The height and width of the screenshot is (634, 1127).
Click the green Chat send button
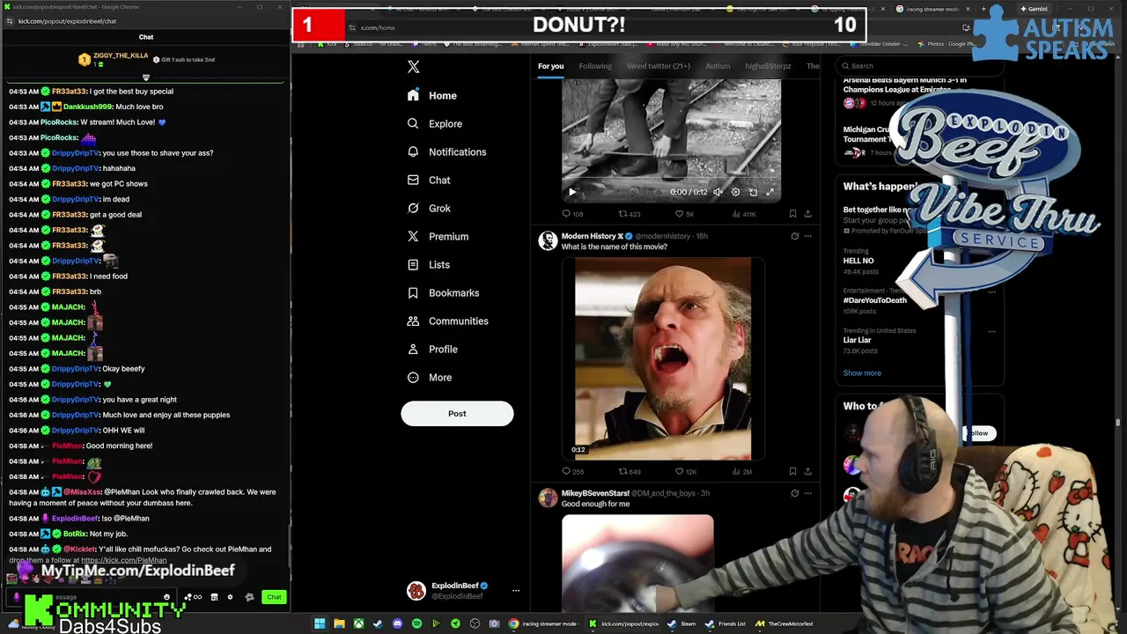(x=274, y=597)
